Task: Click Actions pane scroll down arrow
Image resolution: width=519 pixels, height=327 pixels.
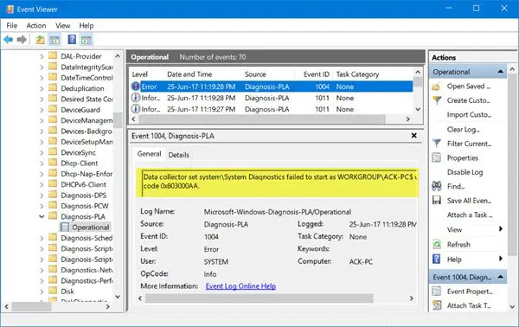Action: click(x=512, y=306)
